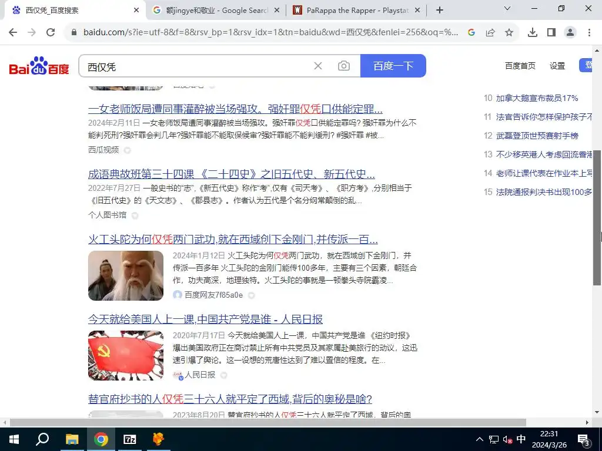Close the PaRappa the Rapper tab
The width and height of the screenshot is (602, 451).
pos(417,11)
